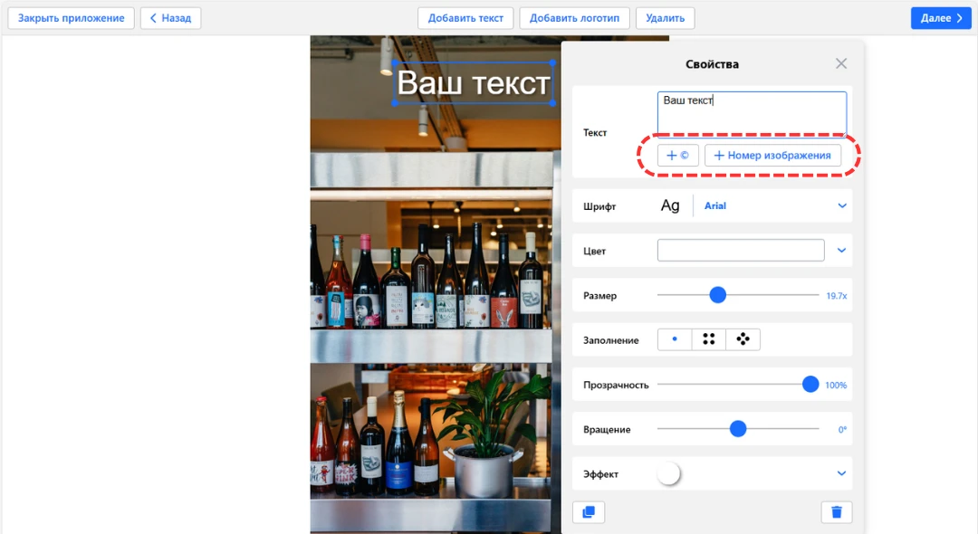The width and height of the screenshot is (978, 534).
Task: Expand the Эффект options chevron
Action: (x=842, y=473)
